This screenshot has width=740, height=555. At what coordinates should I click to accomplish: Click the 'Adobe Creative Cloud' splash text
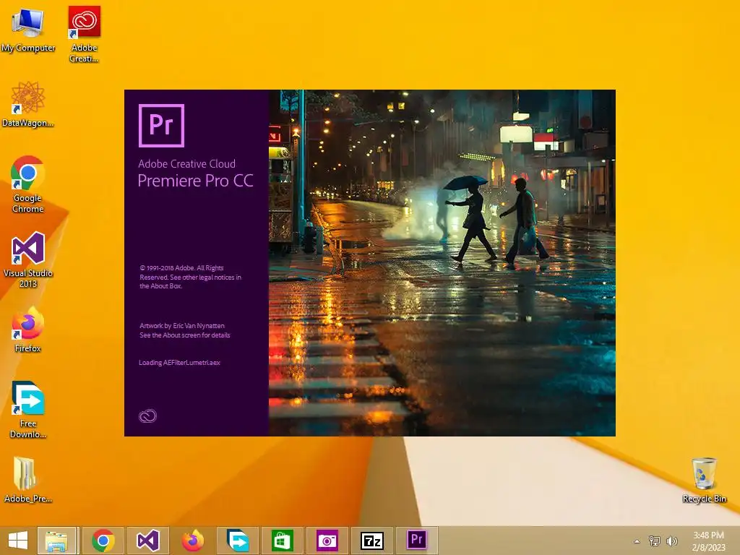tap(186, 164)
